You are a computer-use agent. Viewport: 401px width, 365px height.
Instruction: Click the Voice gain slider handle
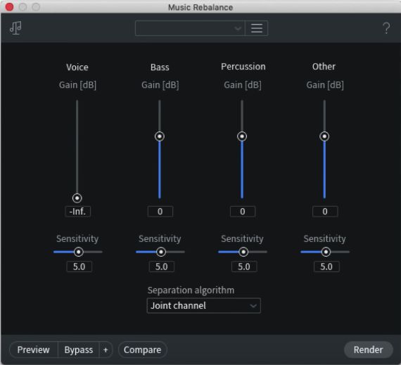(x=77, y=198)
